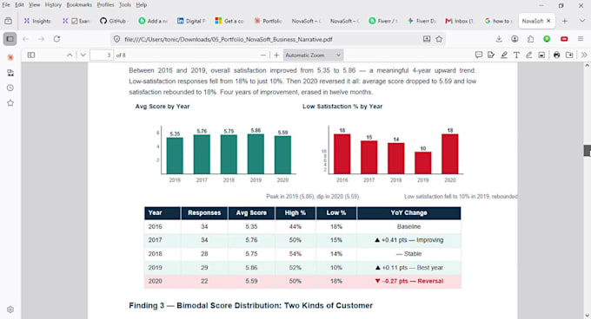The height and width of the screenshot is (319, 591).
Task: Click the '2020' row Reversal cell
Action: [x=409, y=281]
